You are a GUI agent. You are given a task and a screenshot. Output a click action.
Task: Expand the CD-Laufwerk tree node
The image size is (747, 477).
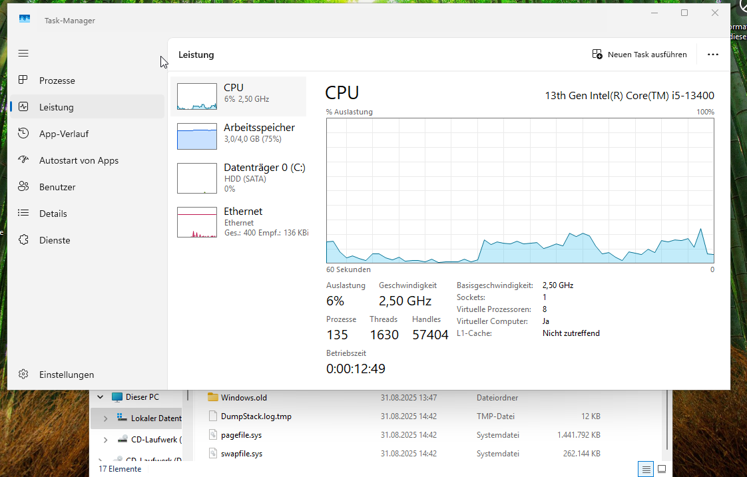coord(105,440)
